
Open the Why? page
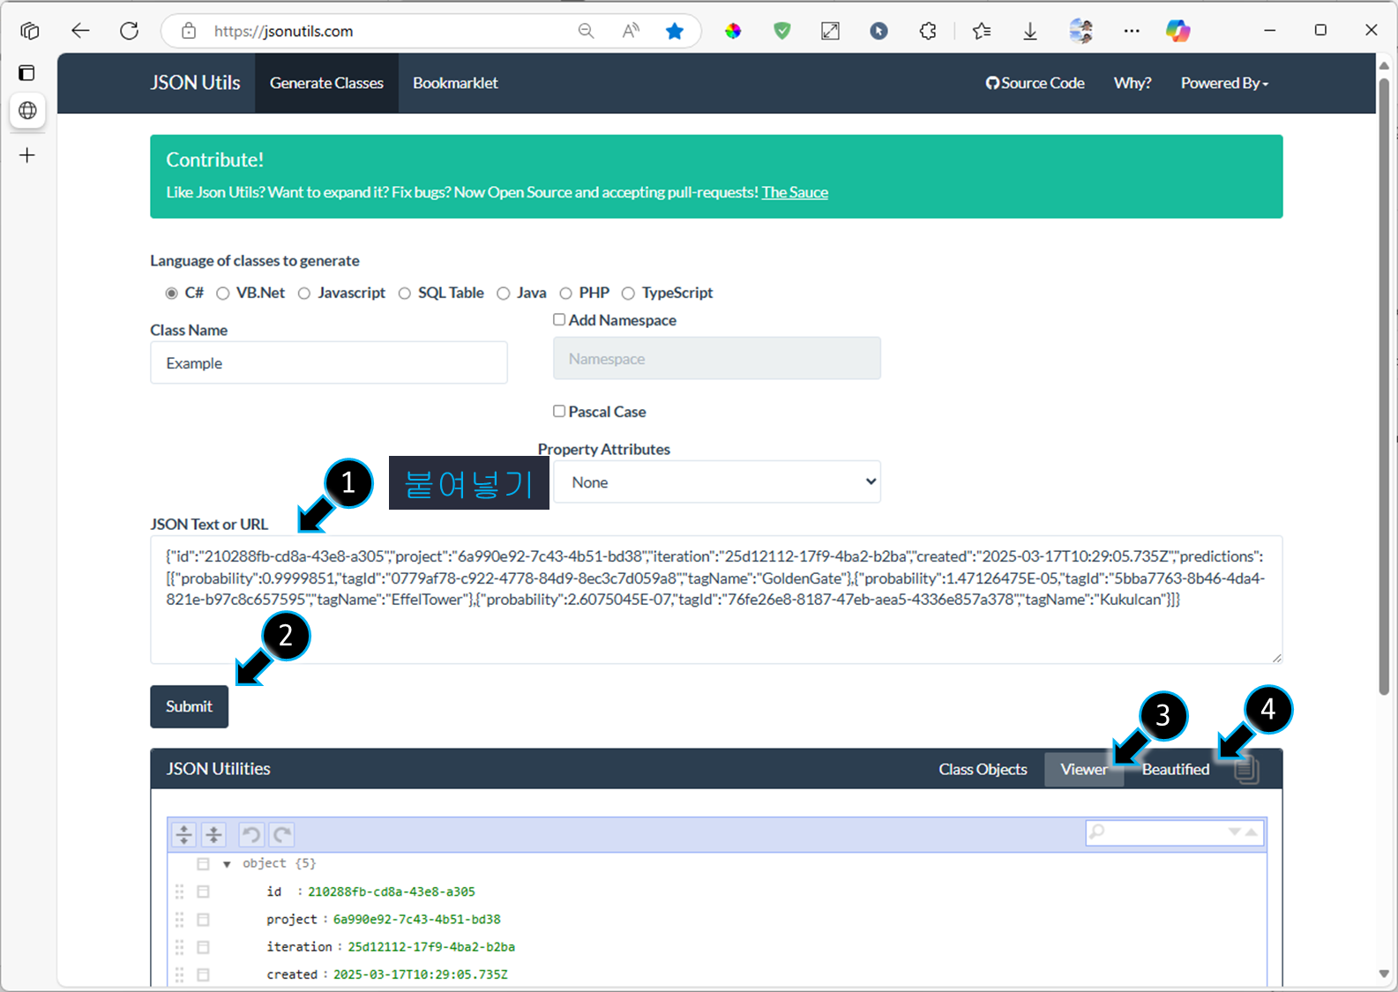pyautogui.click(x=1133, y=83)
